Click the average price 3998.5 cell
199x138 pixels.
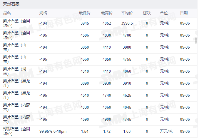(127, 23)
